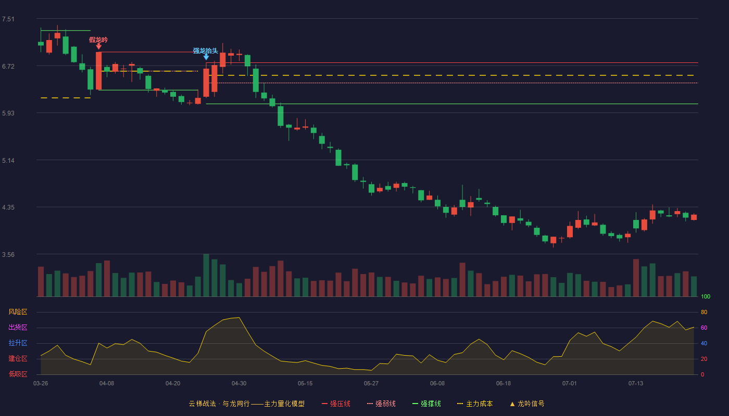Click the green 100 indicator scale value
This screenshot has width=729, height=416.
click(706, 296)
